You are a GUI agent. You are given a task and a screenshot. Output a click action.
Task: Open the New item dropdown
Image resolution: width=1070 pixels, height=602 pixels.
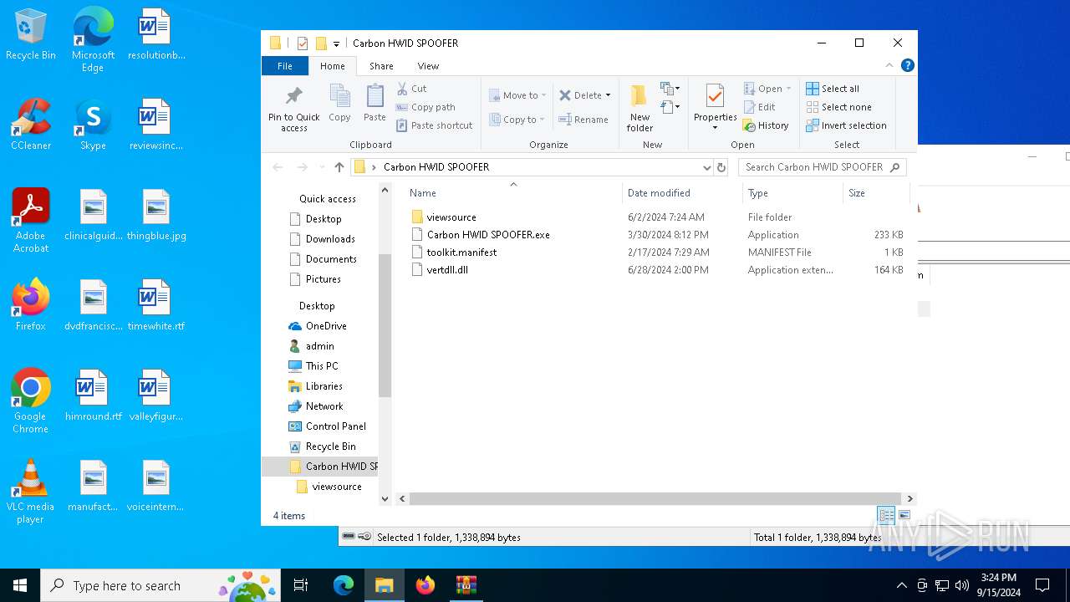(x=670, y=89)
